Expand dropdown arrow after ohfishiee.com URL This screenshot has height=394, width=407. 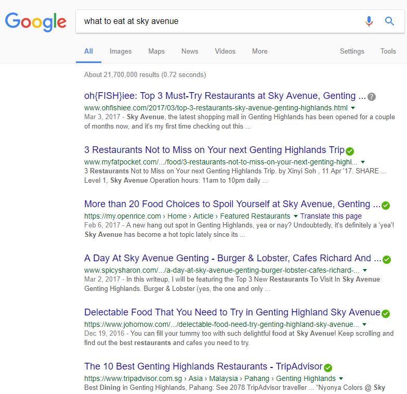tap(353, 108)
